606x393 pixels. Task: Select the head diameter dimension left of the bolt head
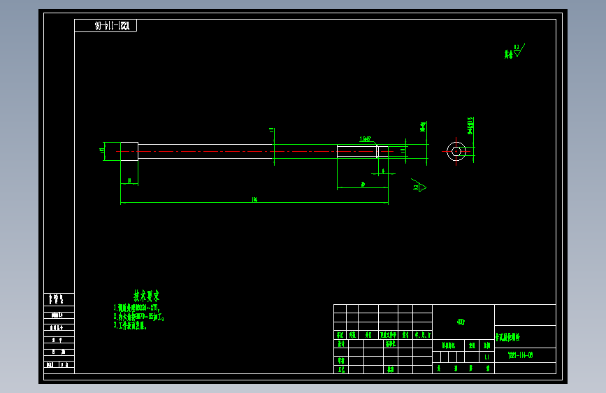[x=103, y=151]
